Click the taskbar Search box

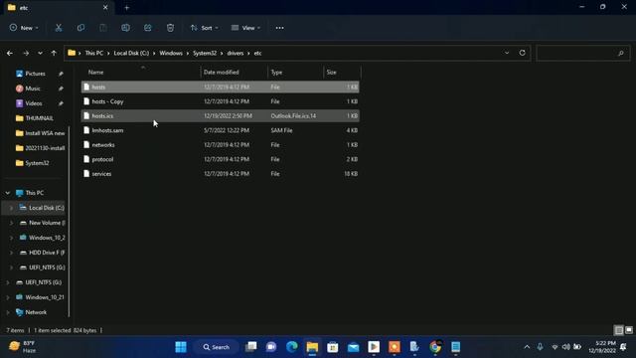click(x=217, y=347)
